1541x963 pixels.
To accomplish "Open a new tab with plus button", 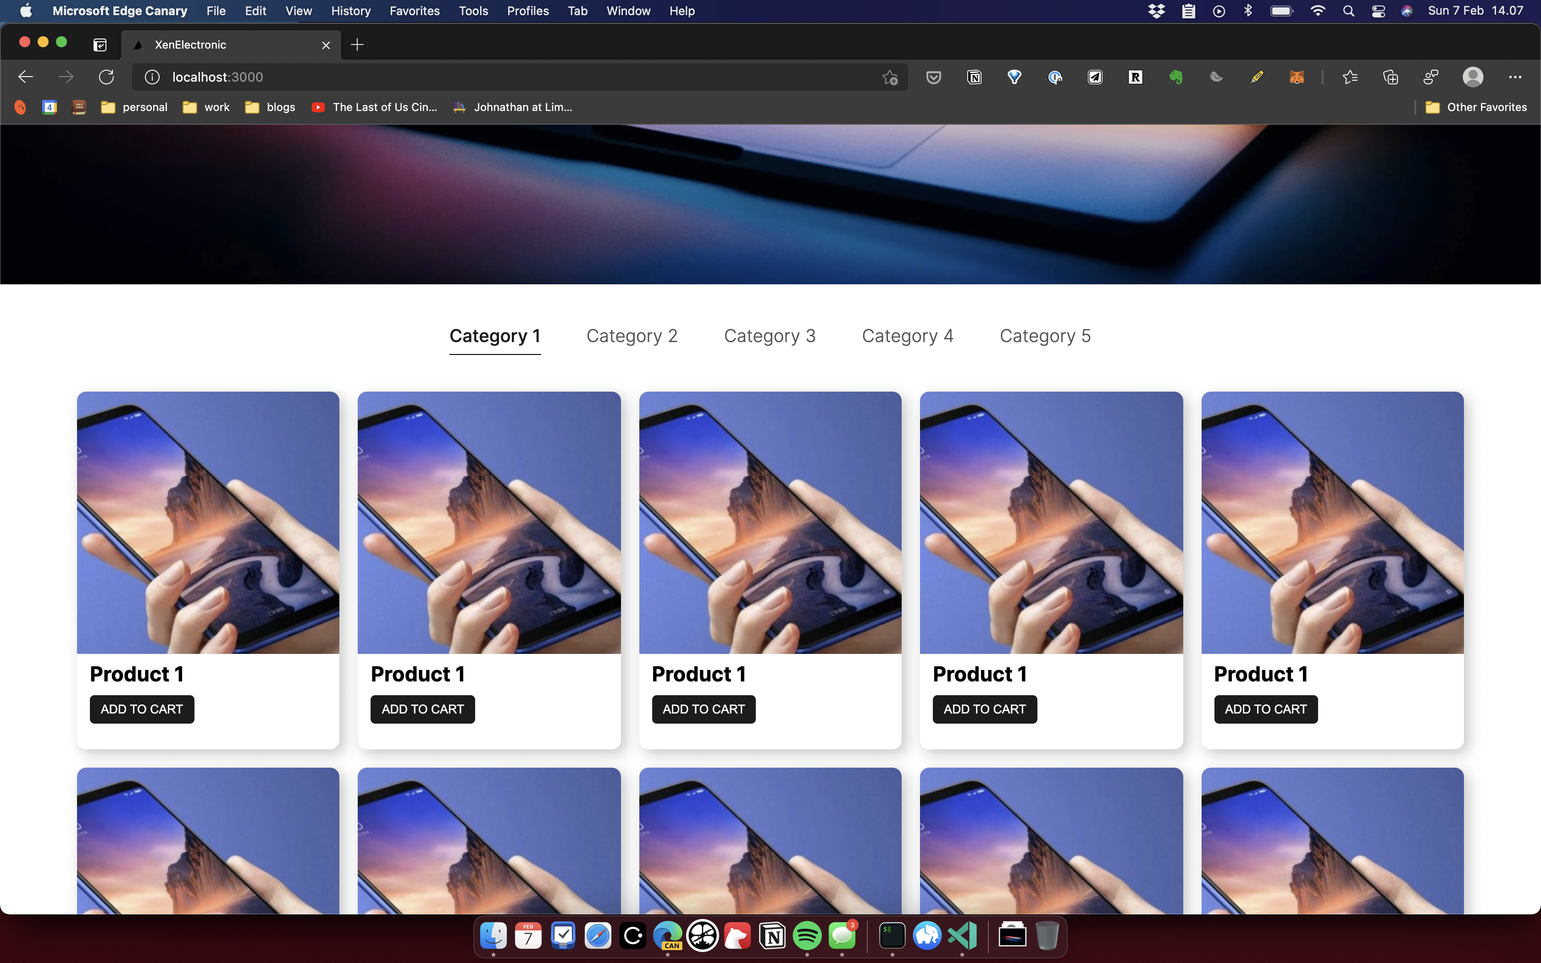I will tap(357, 44).
